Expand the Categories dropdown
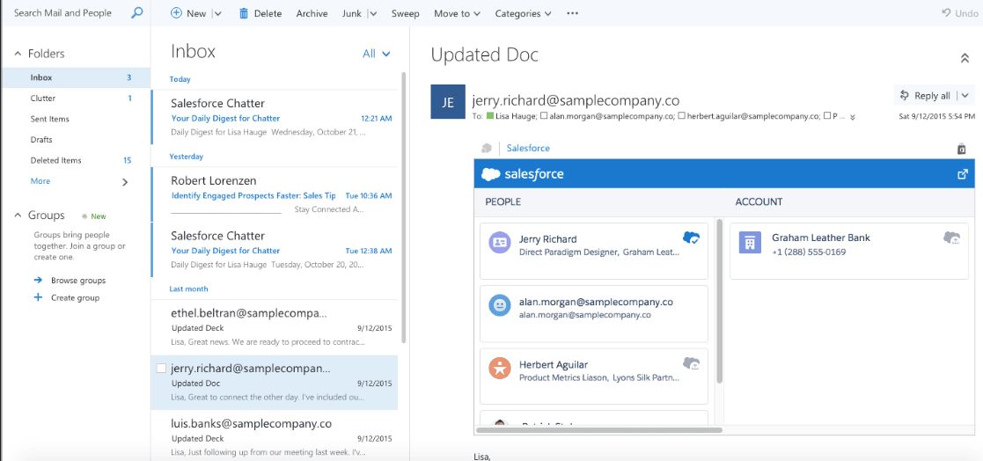This screenshot has width=983, height=461. [523, 13]
